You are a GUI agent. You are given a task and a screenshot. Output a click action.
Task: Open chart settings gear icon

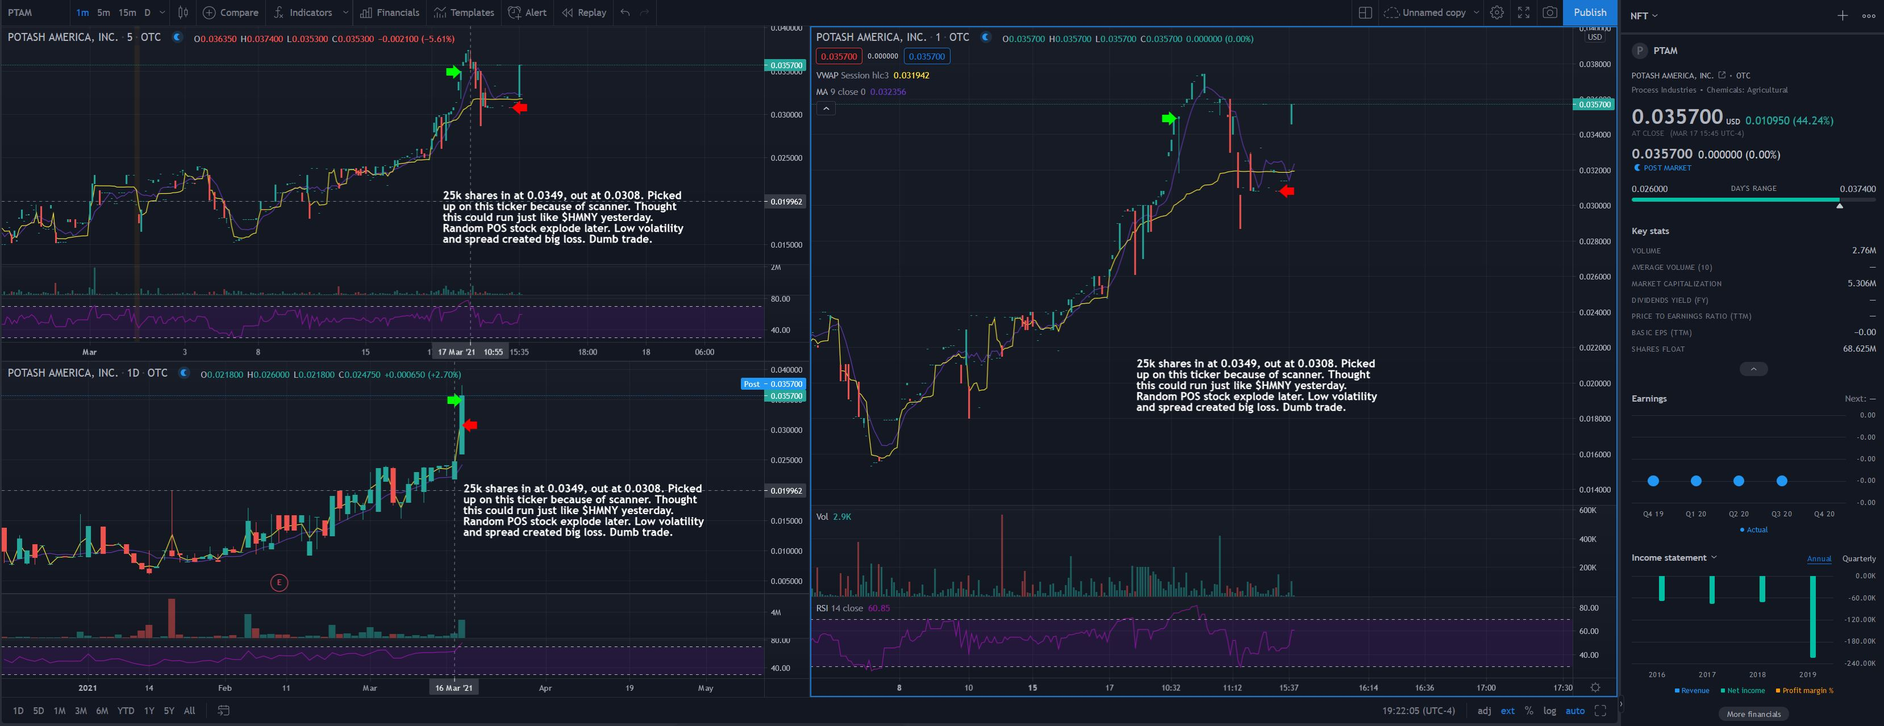[x=1497, y=12]
